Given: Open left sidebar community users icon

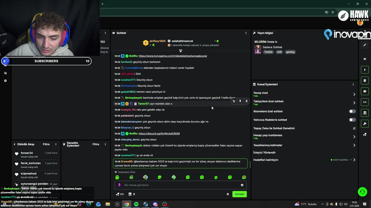Looking at the screenshot, I should pyautogui.click(x=5, y=73).
